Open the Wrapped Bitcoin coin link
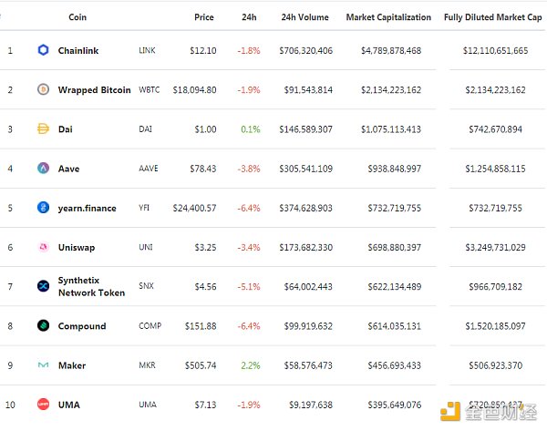The image size is (547, 431). point(94,90)
